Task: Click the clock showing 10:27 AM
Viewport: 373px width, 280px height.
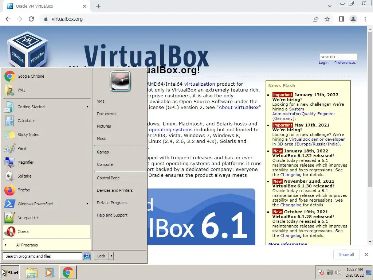Action: click(x=354, y=272)
